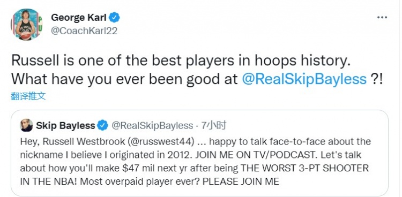Click the 'THE WORST 3-PT SHOOTER' phrase
Screen dimensions: 402x197
(x=304, y=168)
